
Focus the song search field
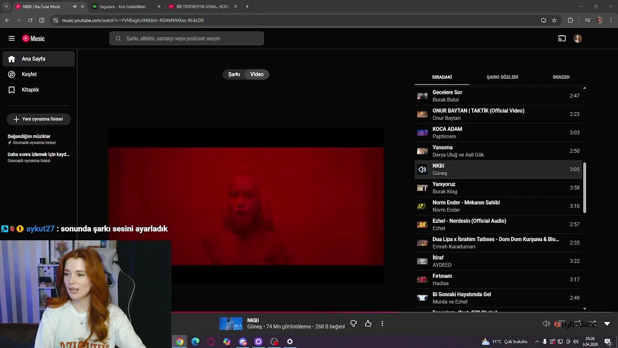[x=186, y=38]
